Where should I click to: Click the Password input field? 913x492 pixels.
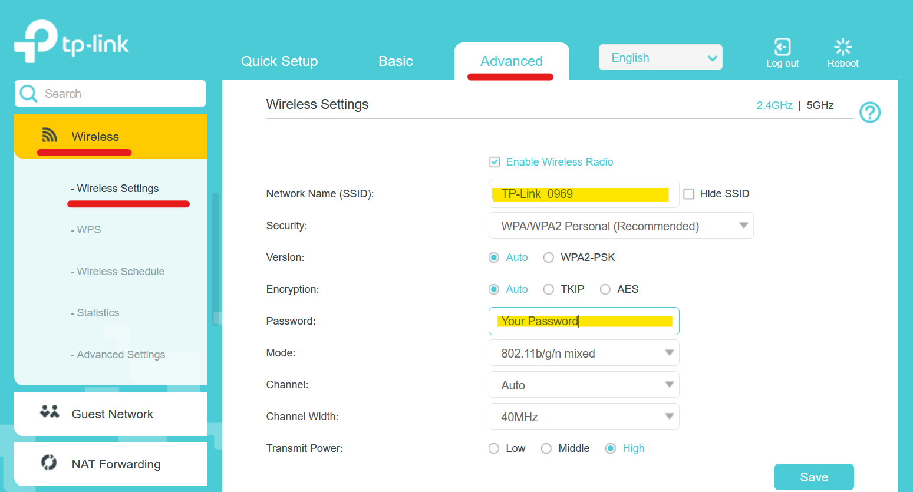coord(584,321)
